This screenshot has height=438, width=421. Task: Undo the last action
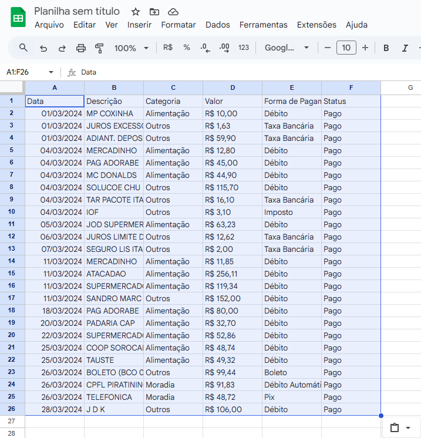pyautogui.click(x=43, y=48)
